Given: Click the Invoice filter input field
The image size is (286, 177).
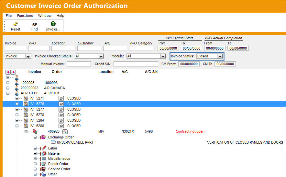Looking at the screenshot, I should pyautogui.click(x=16, y=48).
